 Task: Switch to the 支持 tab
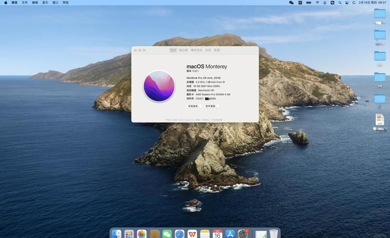(208, 50)
